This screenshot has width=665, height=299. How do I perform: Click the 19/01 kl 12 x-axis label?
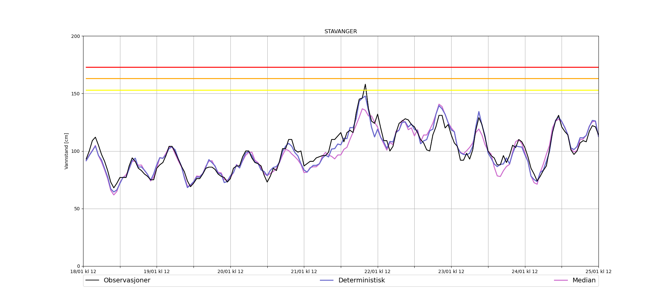pos(157,272)
